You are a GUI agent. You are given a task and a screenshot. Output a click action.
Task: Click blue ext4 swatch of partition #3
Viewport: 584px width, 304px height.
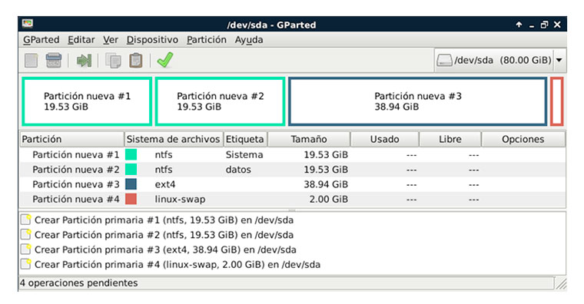pyautogui.click(x=131, y=184)
